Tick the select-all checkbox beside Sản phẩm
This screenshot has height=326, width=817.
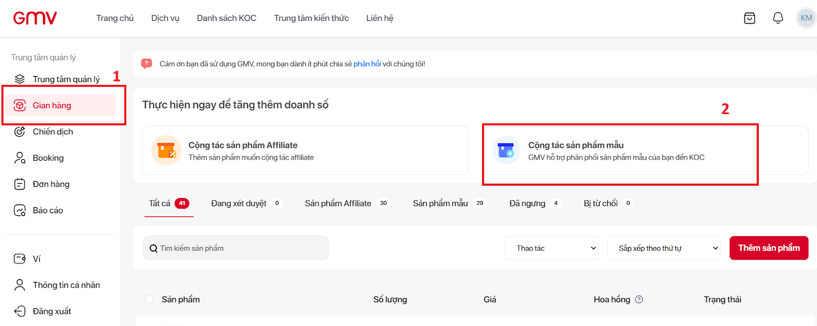[150, 299]
